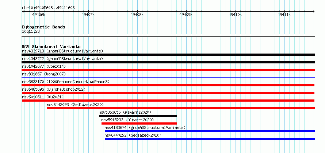Click the Cytogenetic Bands track title

coord(43,27)
